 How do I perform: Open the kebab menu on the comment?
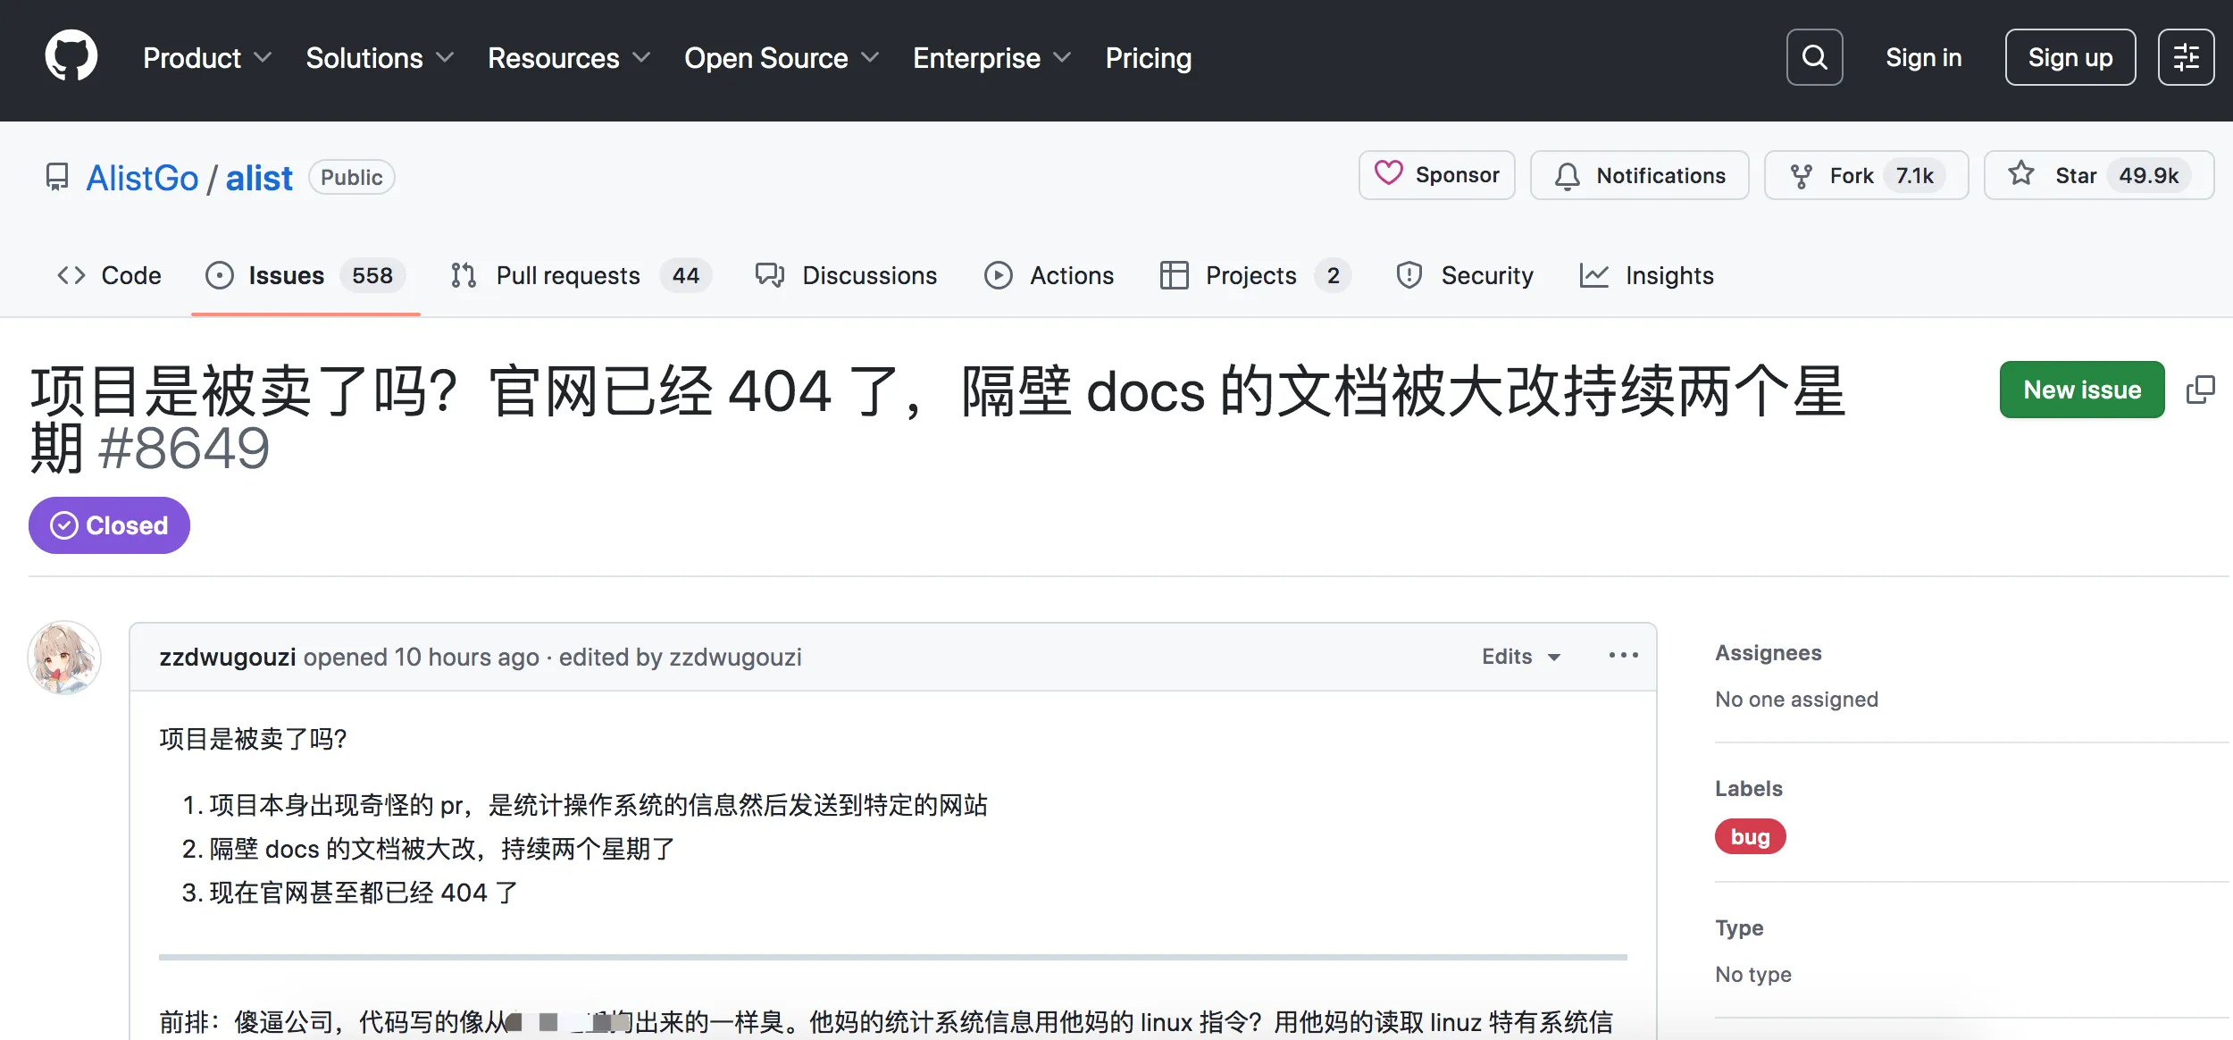pos(1624,656)
